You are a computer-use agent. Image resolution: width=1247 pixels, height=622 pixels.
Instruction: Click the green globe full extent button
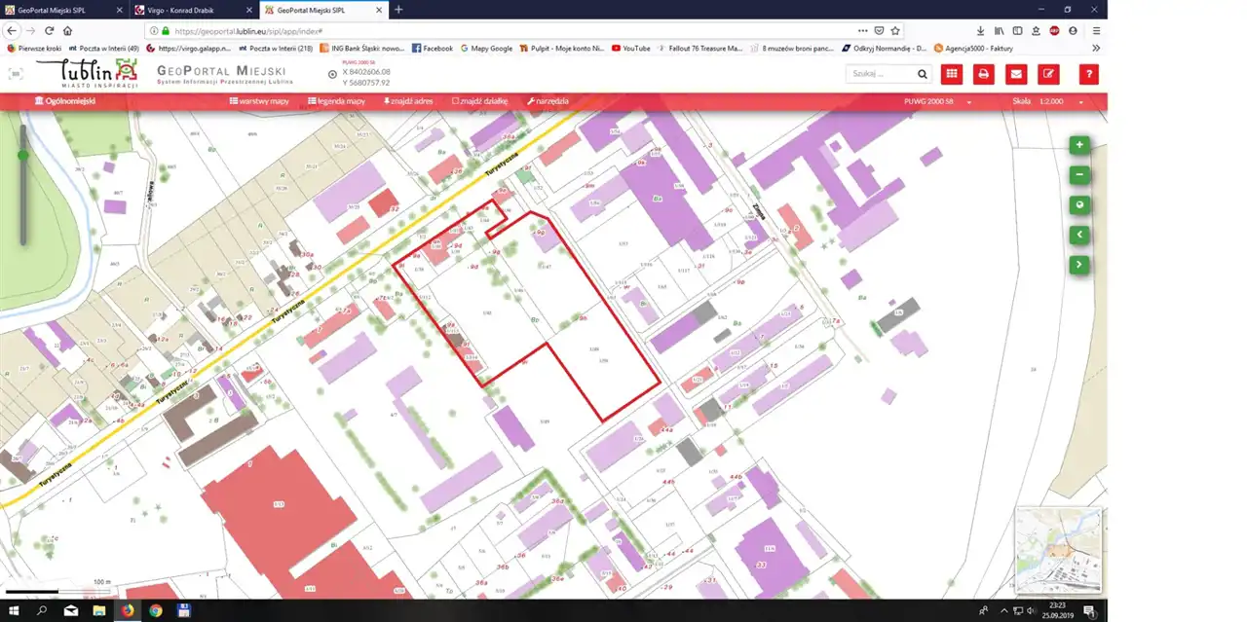[1078, 204]
